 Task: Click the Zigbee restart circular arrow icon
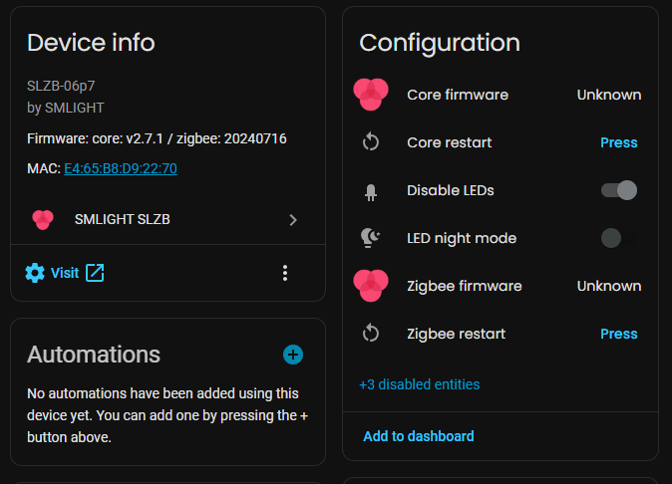coord(371,334)
